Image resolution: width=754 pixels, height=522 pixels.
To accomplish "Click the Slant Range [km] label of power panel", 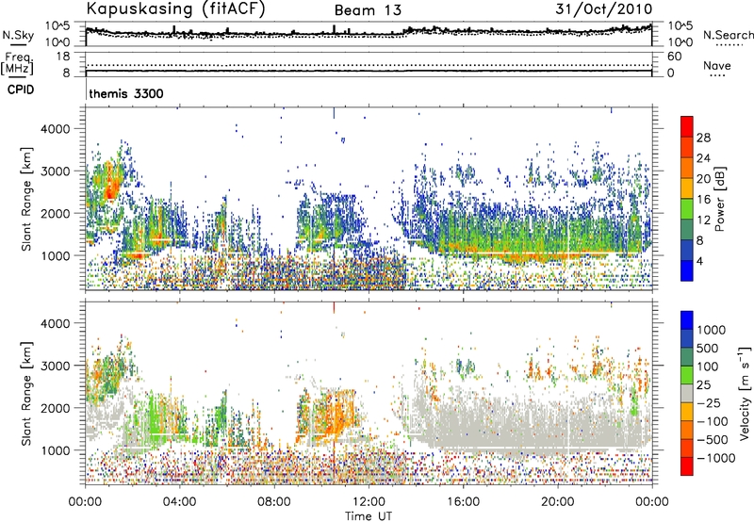I will [26, 199].
